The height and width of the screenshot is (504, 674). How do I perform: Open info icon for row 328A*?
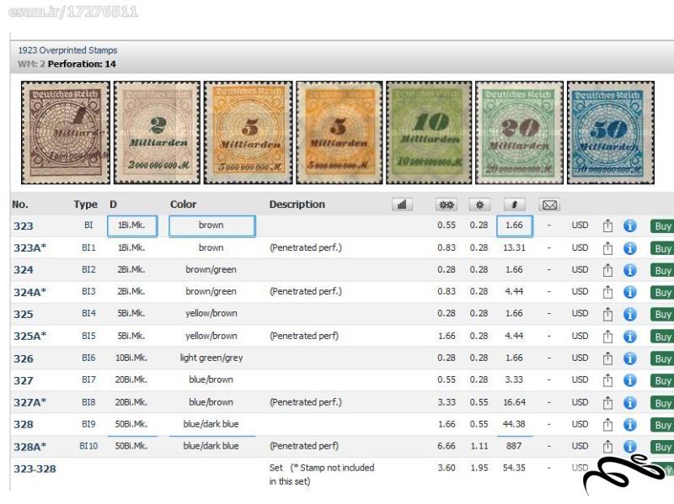pyautogui.click(x=629, y=447)
